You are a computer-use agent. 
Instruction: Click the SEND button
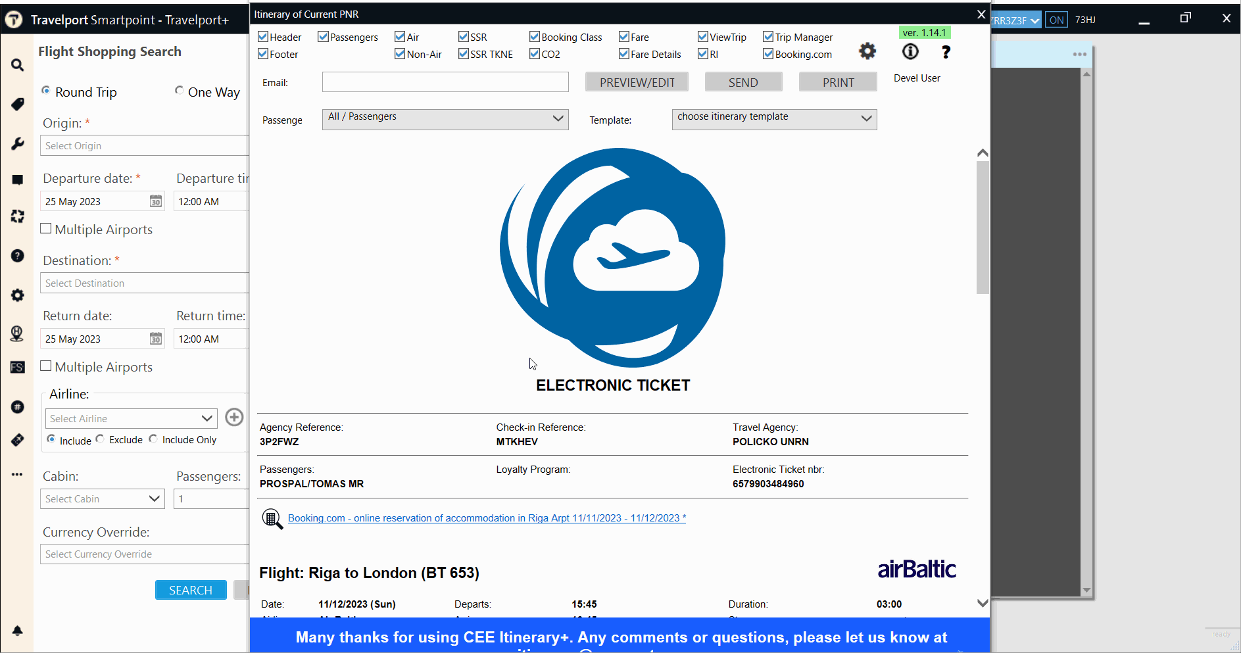[743, 82]
